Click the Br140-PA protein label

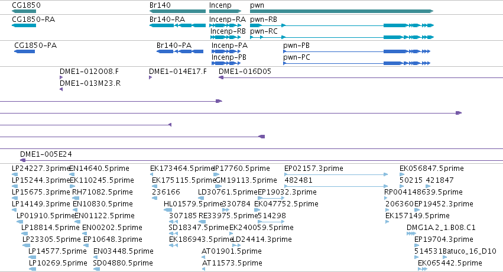(x=174, y=45)
